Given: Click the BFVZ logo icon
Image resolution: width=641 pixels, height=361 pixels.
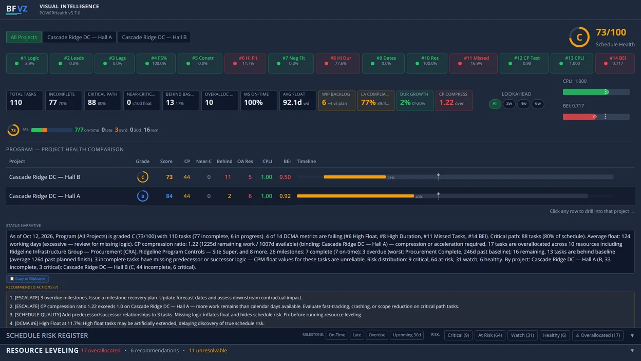Looking at the screenshot, I should pos(17,9).
